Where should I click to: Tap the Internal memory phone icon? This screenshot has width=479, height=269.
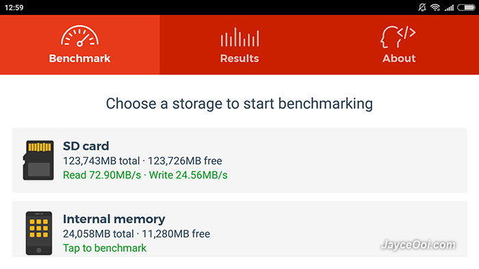coord(39,233)
